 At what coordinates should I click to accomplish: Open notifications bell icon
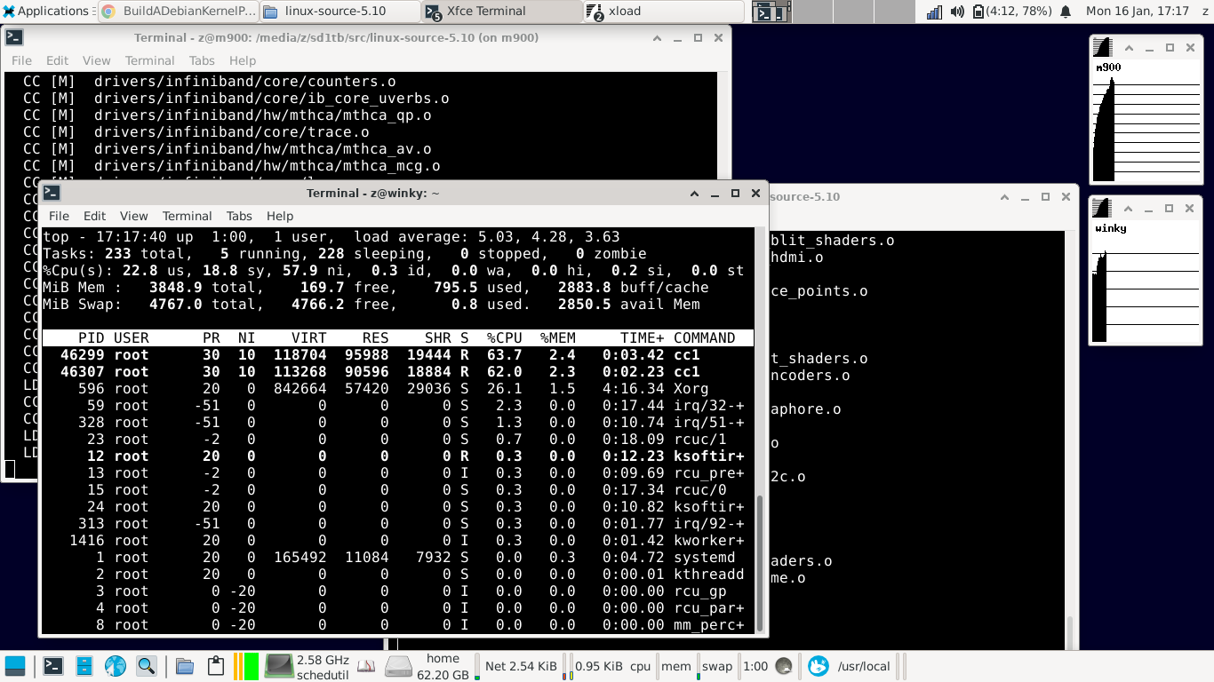pos(1066,12)
